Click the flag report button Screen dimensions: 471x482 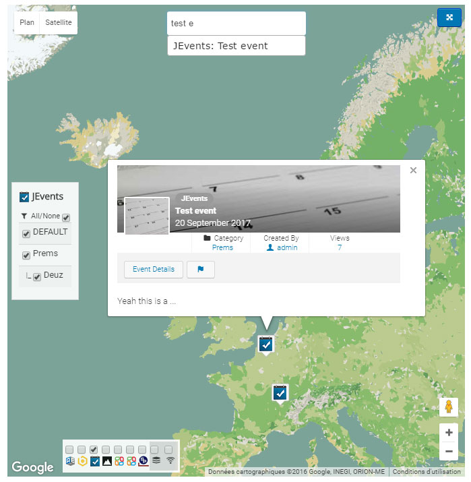201,269
